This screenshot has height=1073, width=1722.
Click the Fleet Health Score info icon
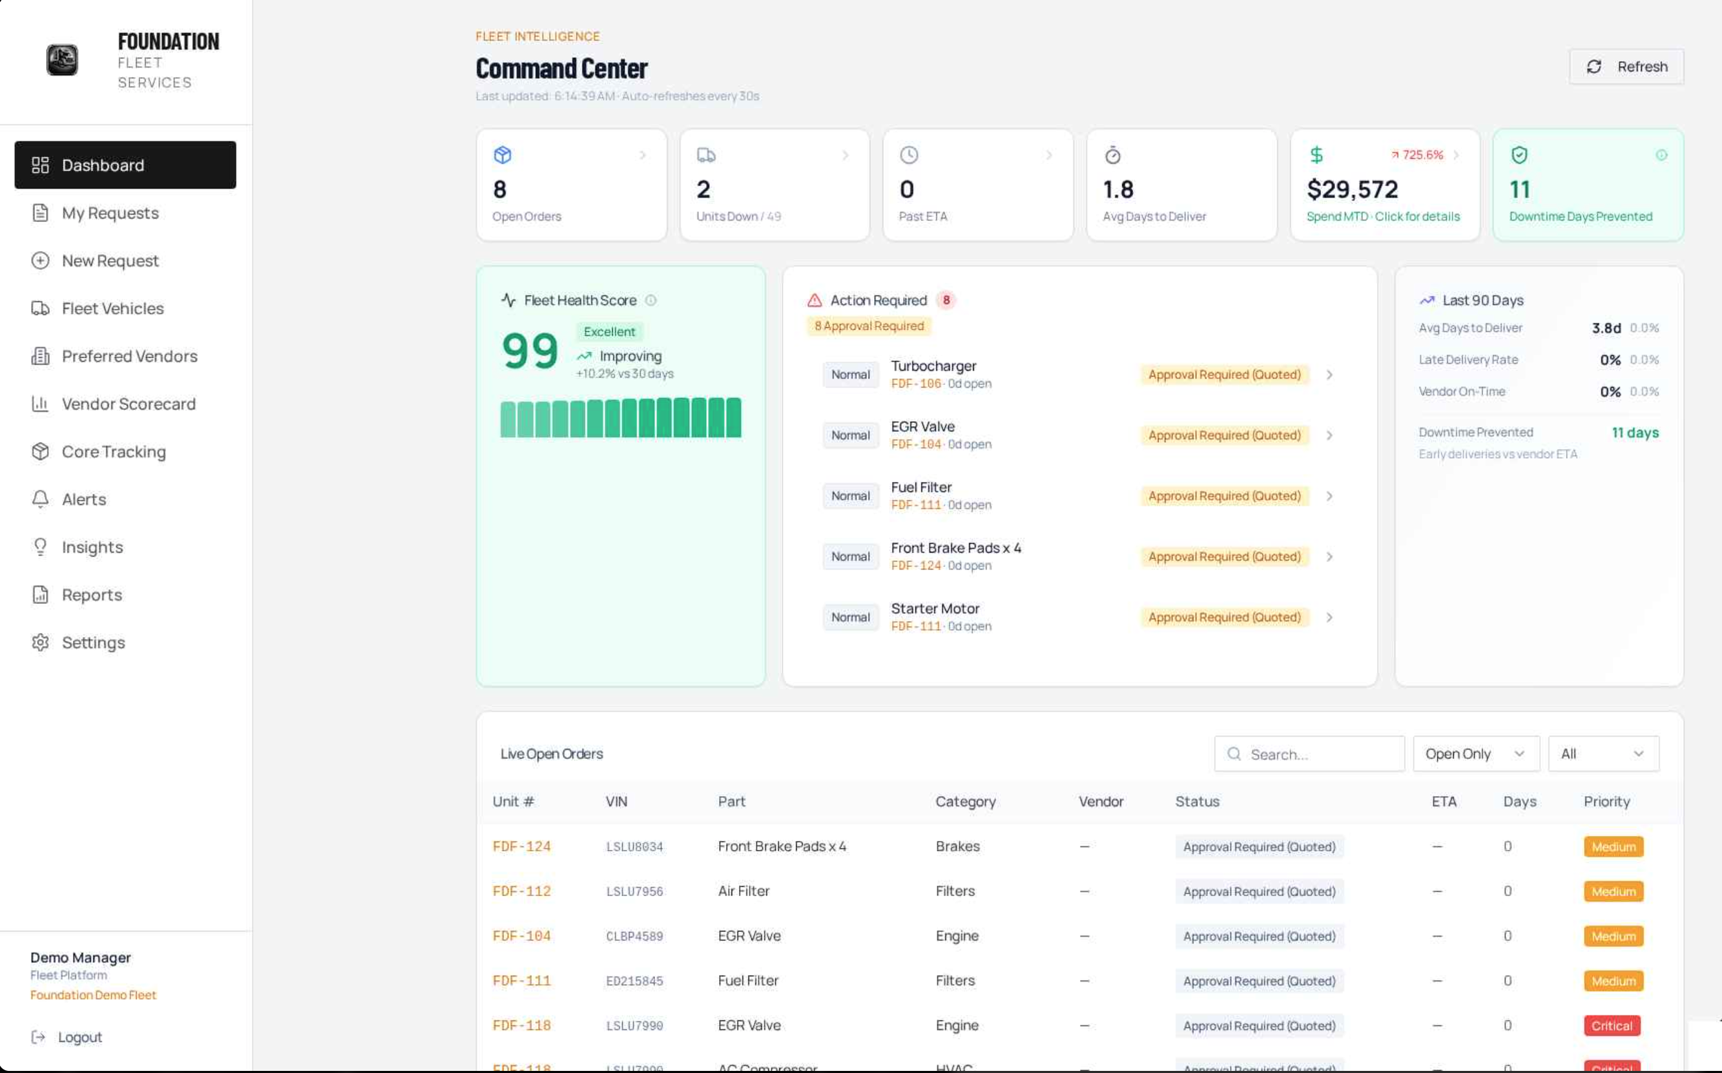(650, 300)
